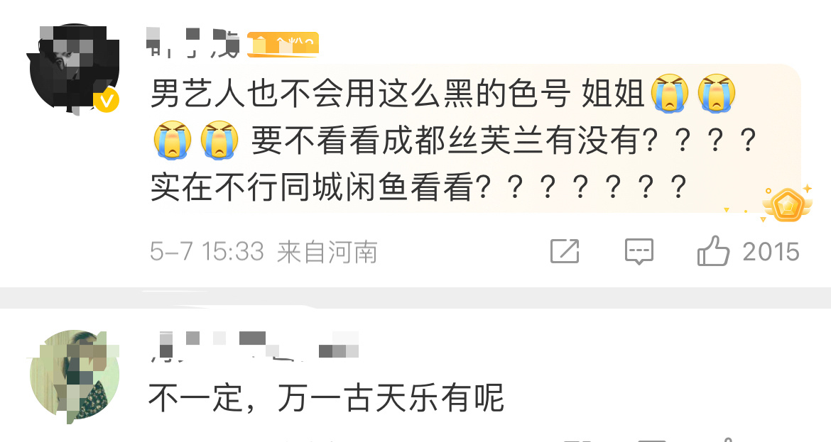The image size is (831, 442).
Task: Open the reply 不一定,万一古天乐有呢
Action: tap(325, 398)
